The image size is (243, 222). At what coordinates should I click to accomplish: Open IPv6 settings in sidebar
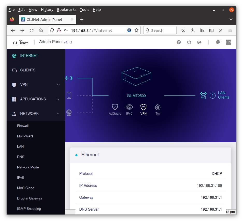point(20,178)
